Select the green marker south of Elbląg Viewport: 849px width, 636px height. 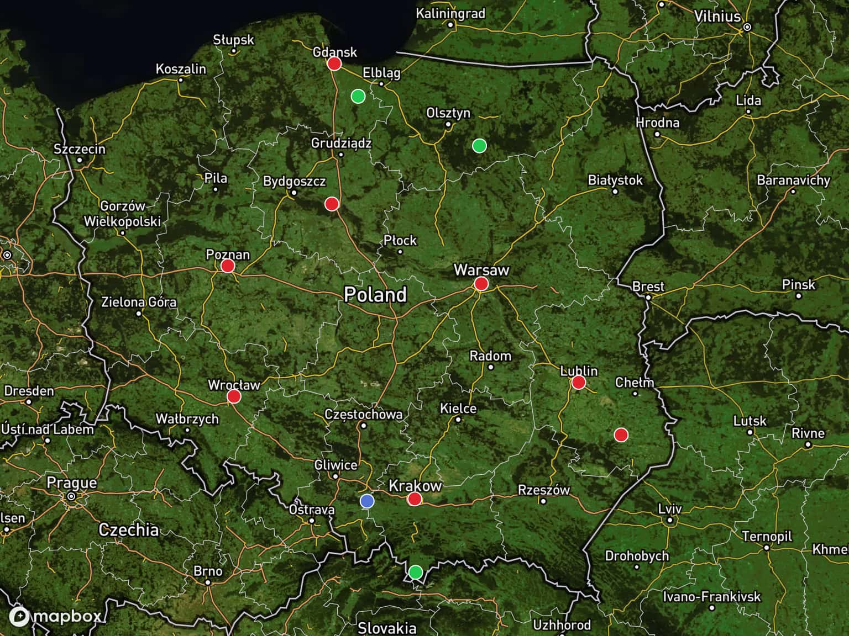(x=358, y=96)
